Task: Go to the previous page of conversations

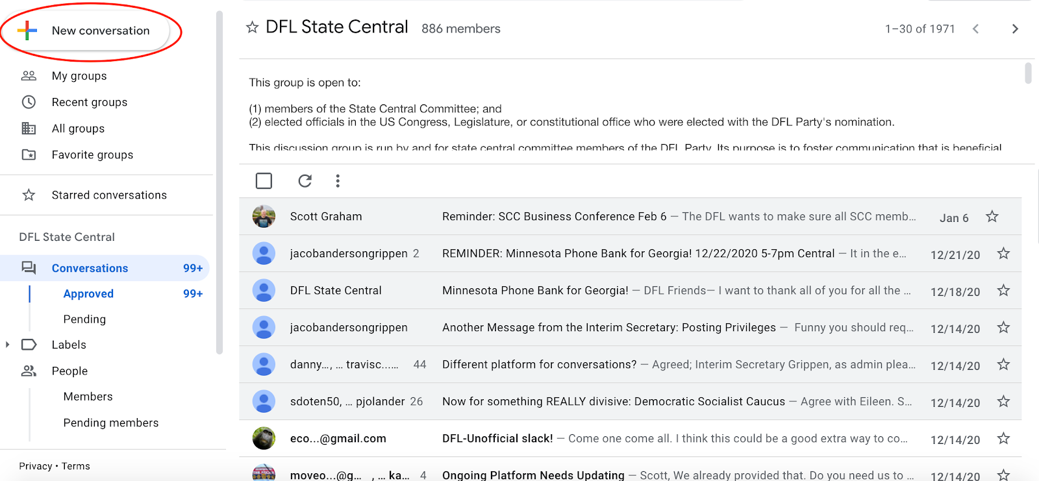Action: click(x=975, y=29)
